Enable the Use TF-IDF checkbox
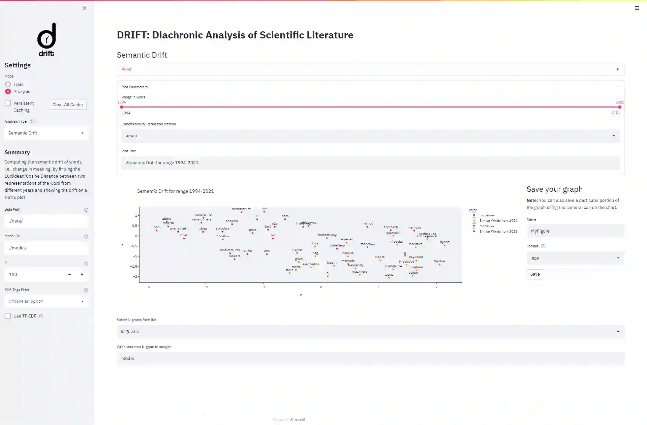 click(x=8, y=316)
